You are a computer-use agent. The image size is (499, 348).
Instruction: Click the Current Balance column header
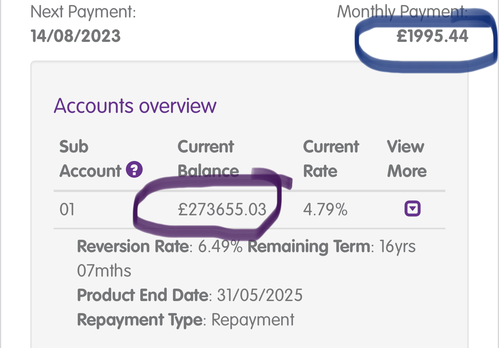click(x=208, y=159)
